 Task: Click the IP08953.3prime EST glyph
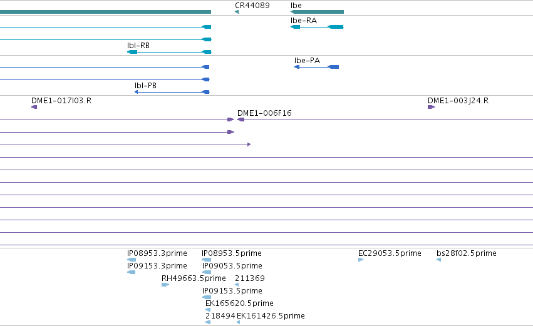[x=131, y=260]
